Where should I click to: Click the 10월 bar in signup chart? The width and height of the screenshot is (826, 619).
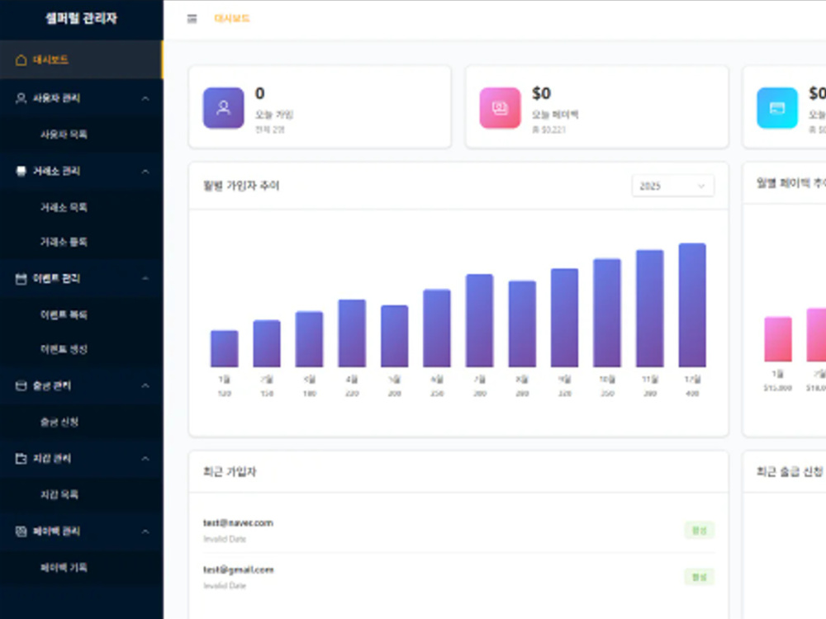point(607,313)
